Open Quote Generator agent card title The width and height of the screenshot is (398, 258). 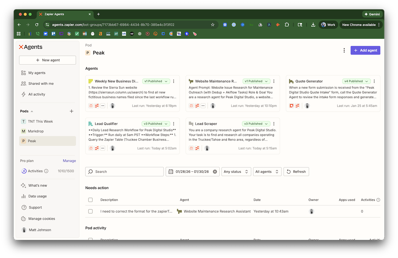[309, 81]
